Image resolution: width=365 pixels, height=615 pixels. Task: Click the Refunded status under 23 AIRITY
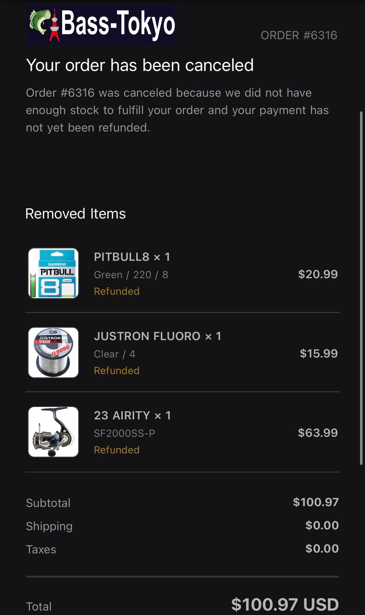(117, 450)
